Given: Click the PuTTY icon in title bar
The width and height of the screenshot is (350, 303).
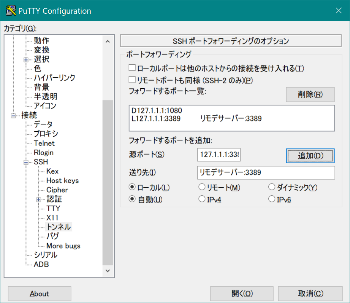Looking at the screenshot, I should tap(11, 11).
